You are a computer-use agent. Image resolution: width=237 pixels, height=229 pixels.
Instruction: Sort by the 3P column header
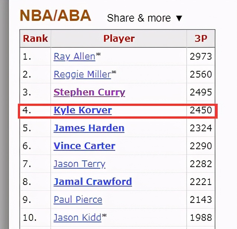coord(201,38)
